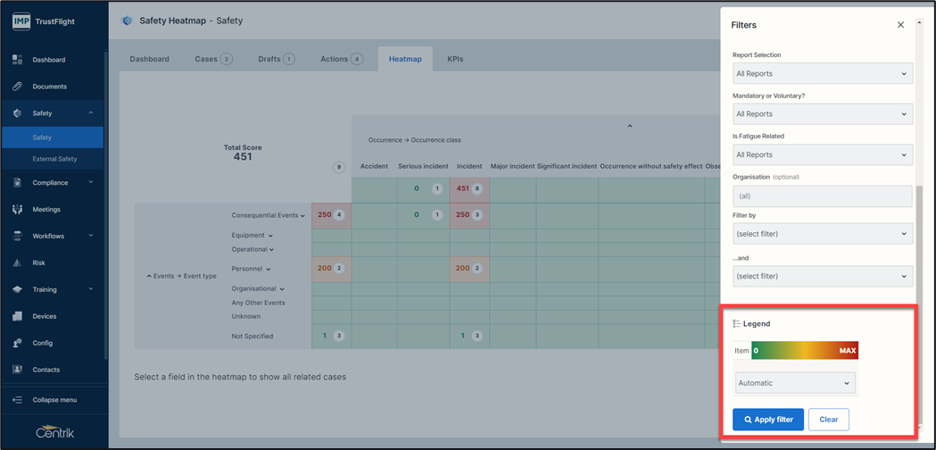The image size is (936, 450).
Task: Switch to the Cases tab
Action: click(x=212, y=59)
